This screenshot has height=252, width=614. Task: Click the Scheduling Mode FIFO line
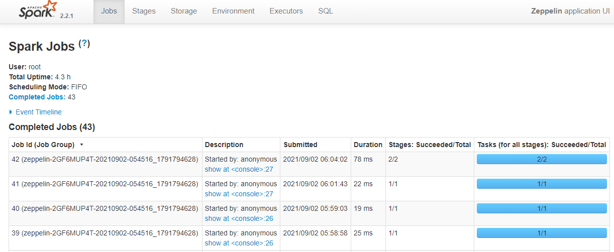[48, 87]
